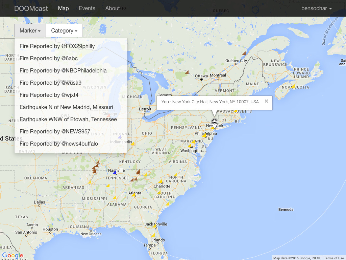Click the yellow marker at Atlanta
The height and width of the screenshot is (260, 346).
click(x=133, y=195)
